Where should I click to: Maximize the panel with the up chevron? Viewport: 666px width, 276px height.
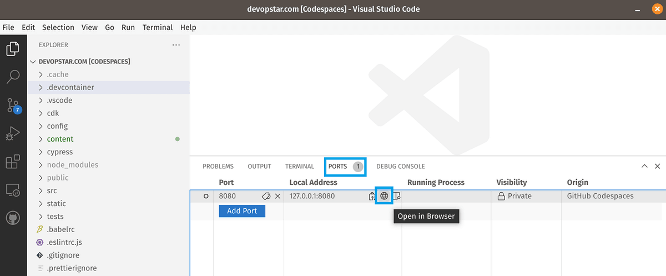pyautogui.click(x=644, y=166)
